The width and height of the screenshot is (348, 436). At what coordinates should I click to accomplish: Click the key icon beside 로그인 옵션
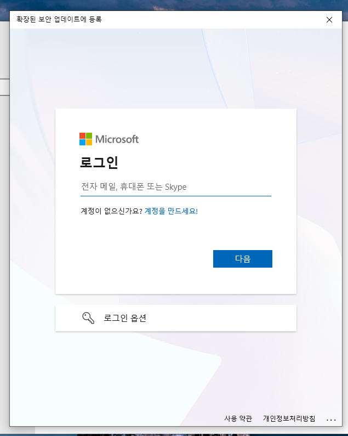pos(88,318)
